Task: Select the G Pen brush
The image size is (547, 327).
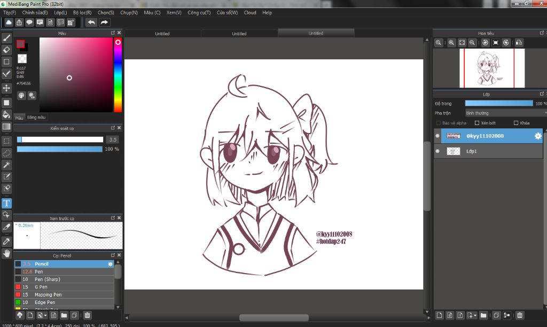Action: [64, 287]
